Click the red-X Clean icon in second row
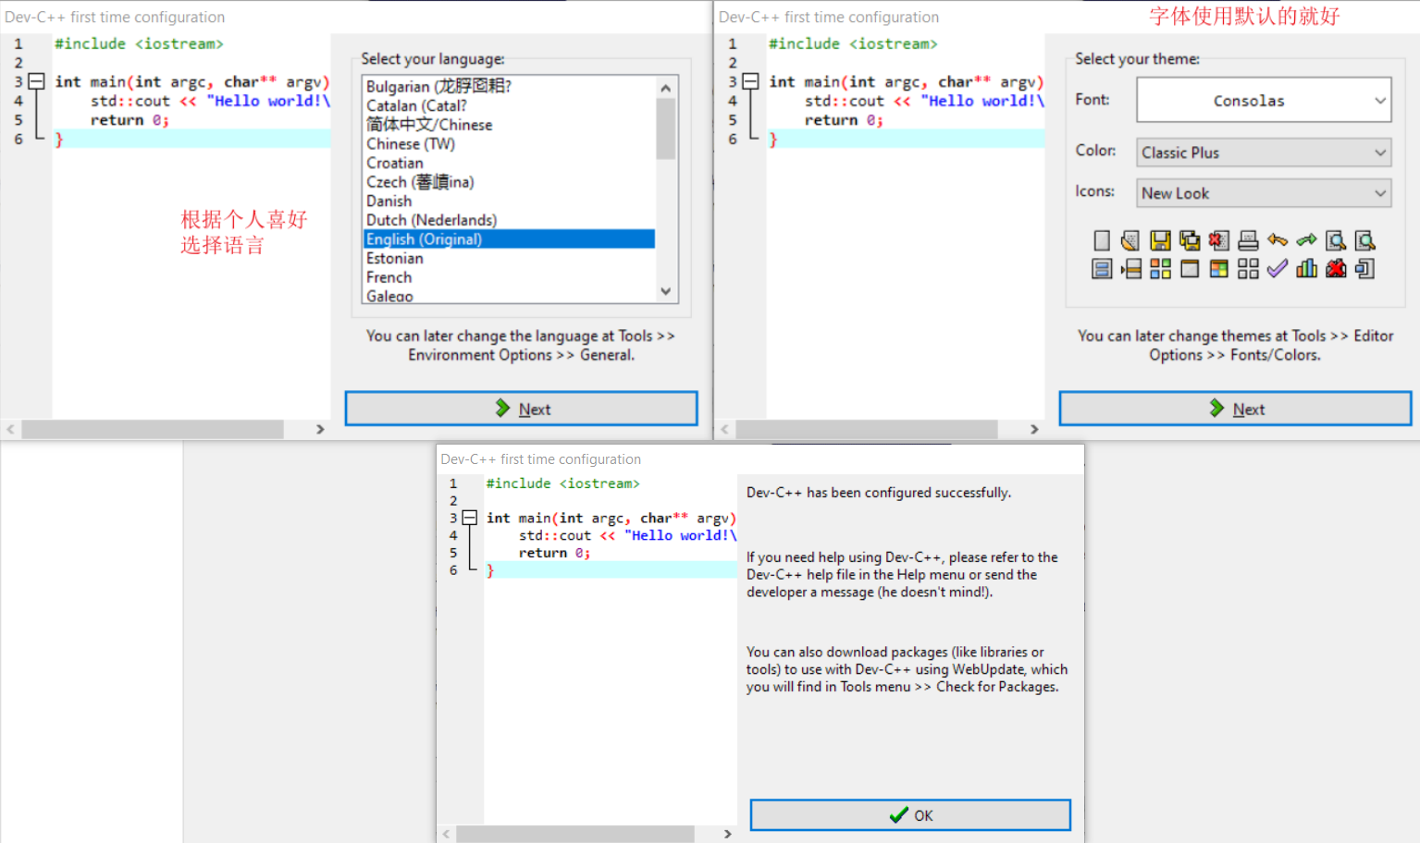This screenshot has width=1420, height=843. 1336,269
